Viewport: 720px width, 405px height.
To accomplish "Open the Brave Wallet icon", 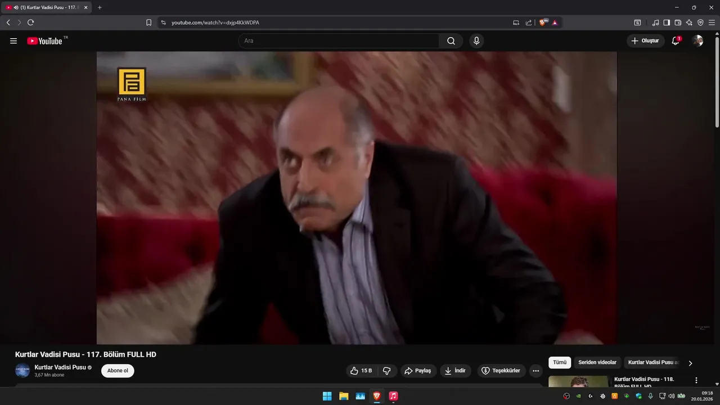I will [678, 22].
